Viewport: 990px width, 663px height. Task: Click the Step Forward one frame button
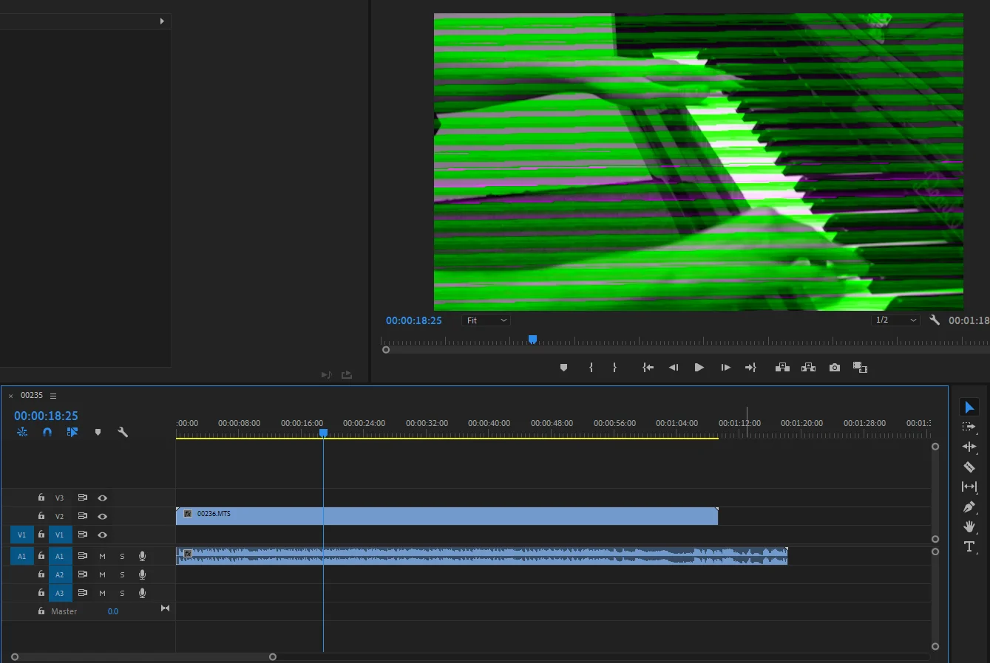coord(725,368)
